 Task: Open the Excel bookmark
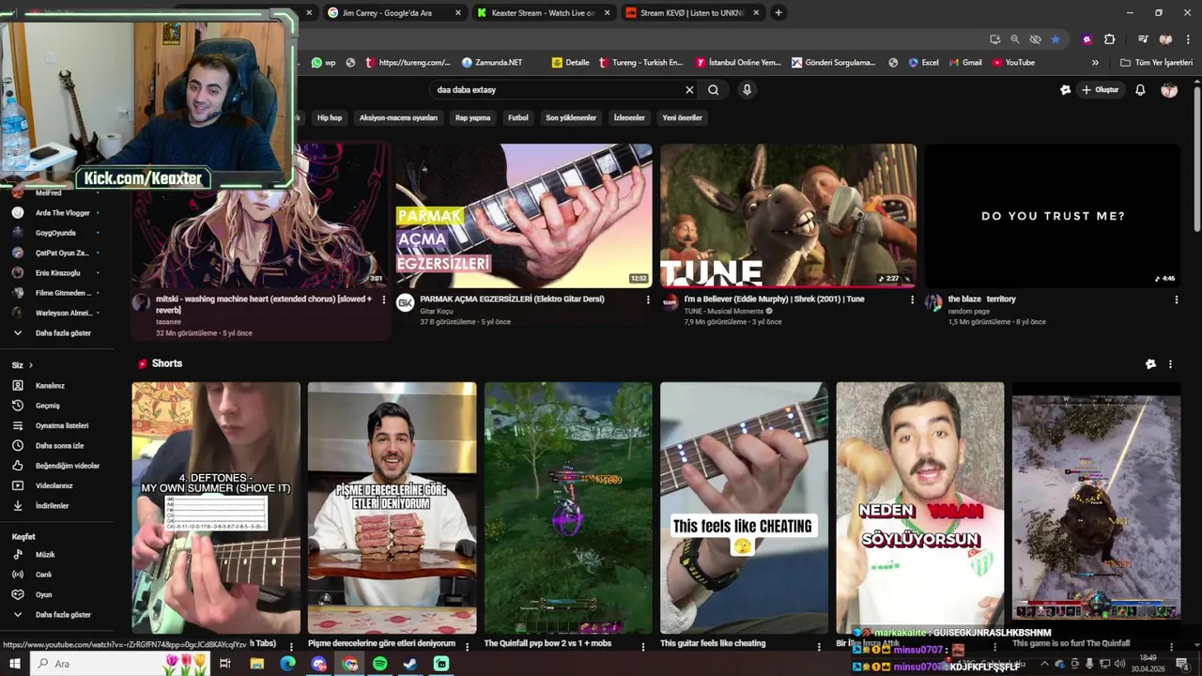point(923,63)
